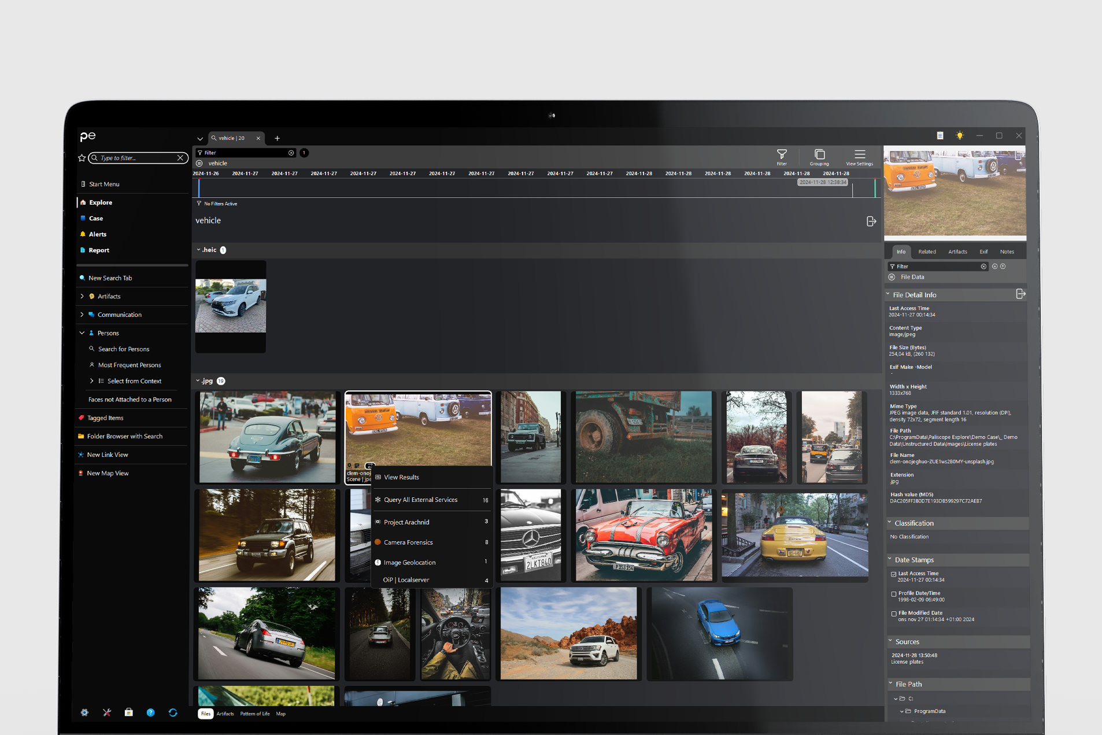Open New Search Tab
Screen dimensions: 1102x735
(110, 278)
